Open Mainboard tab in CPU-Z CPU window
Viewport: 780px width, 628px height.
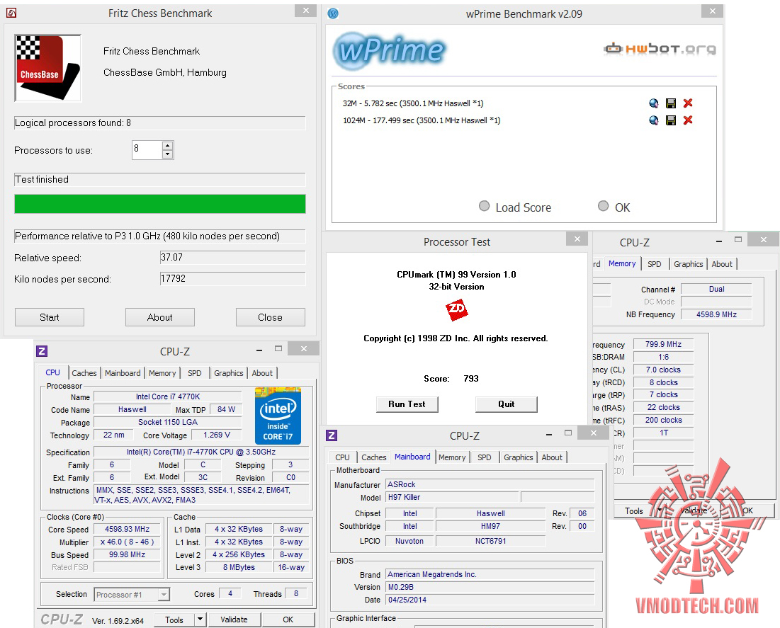(123, 373)
